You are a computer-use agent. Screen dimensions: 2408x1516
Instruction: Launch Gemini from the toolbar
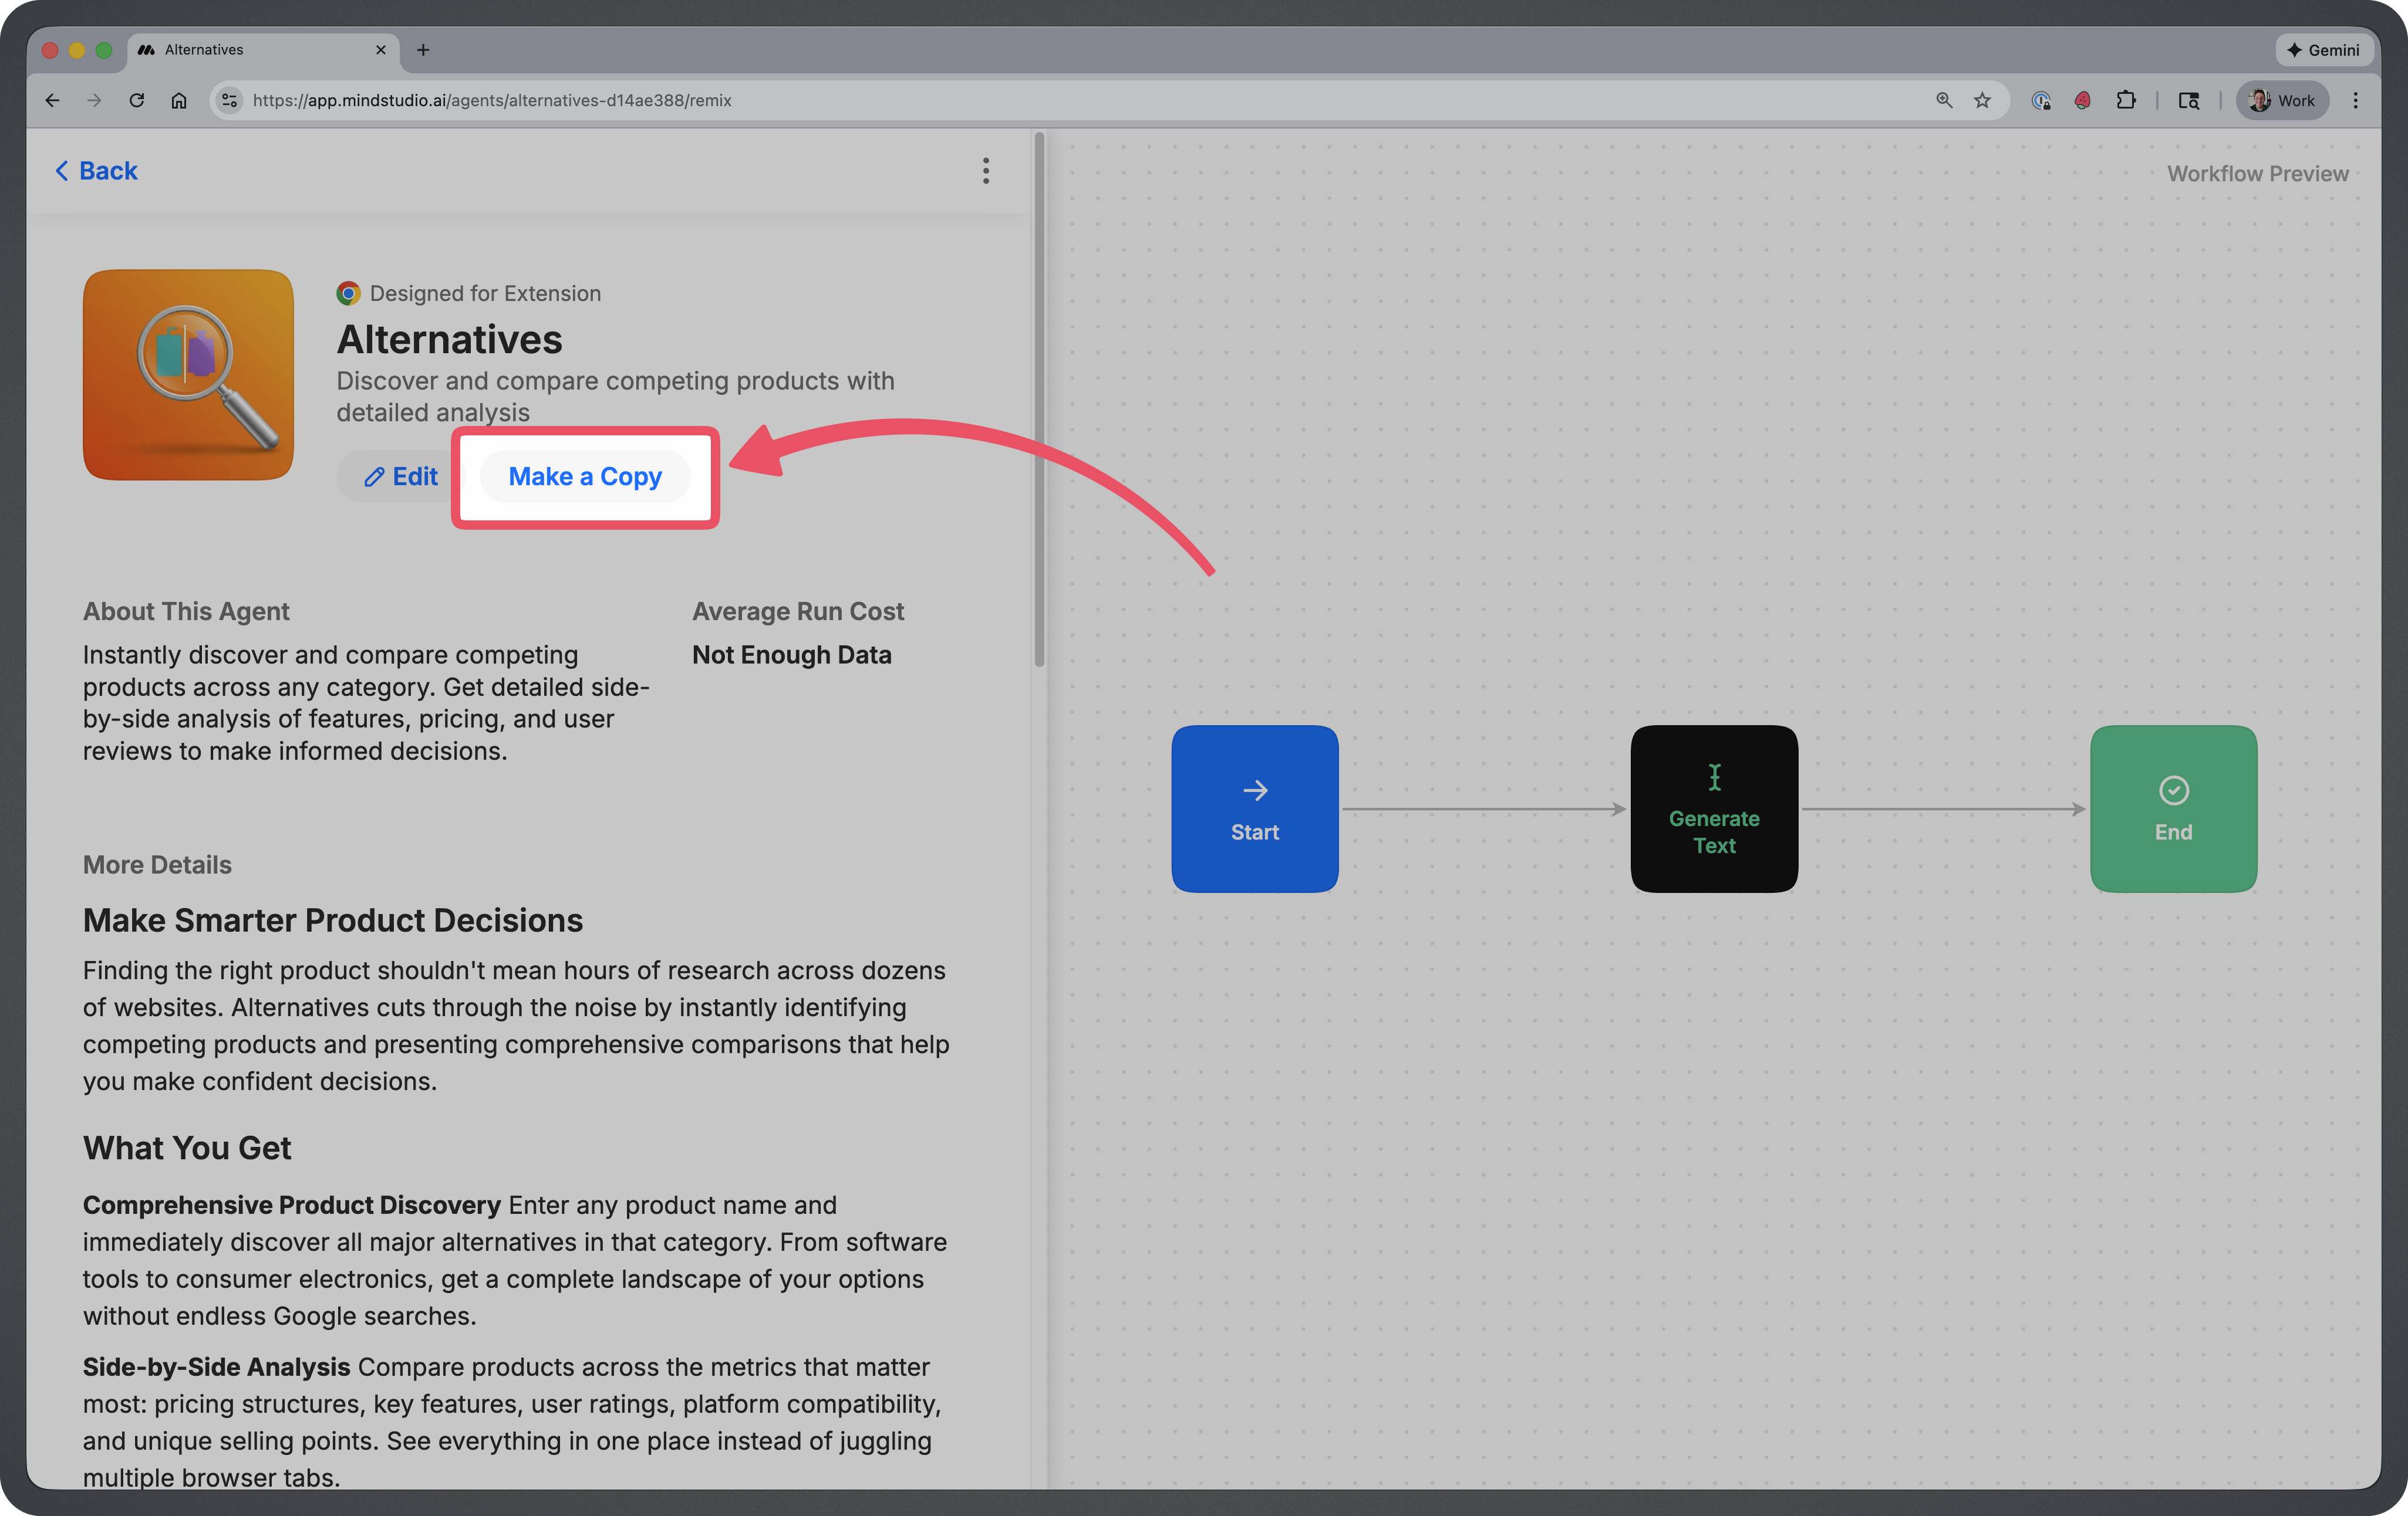pos(2324,50)
